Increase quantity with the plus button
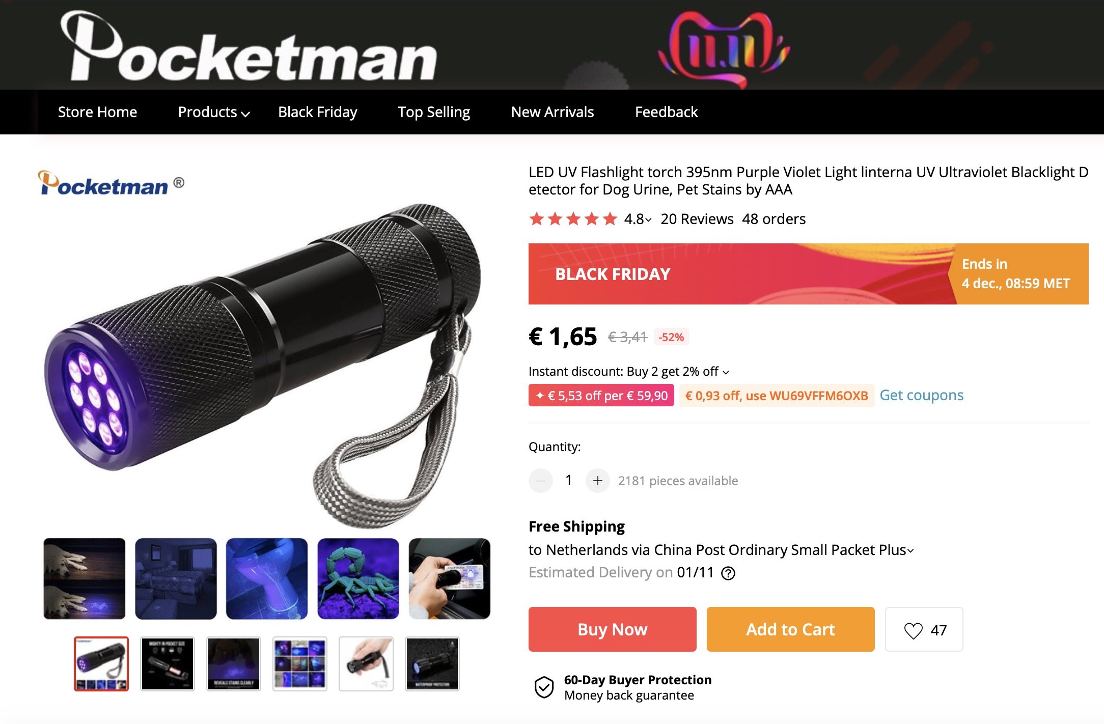 click(x=597, y=481)
